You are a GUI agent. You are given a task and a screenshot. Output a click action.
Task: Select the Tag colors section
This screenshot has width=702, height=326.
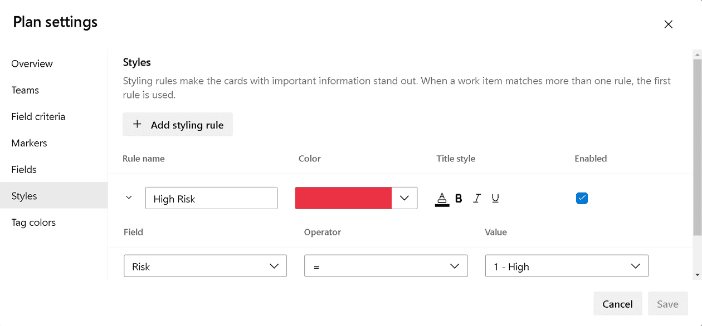33,222
